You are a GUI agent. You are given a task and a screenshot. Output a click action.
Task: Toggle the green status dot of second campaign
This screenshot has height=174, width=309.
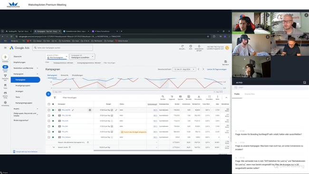(x=53, y=116)
